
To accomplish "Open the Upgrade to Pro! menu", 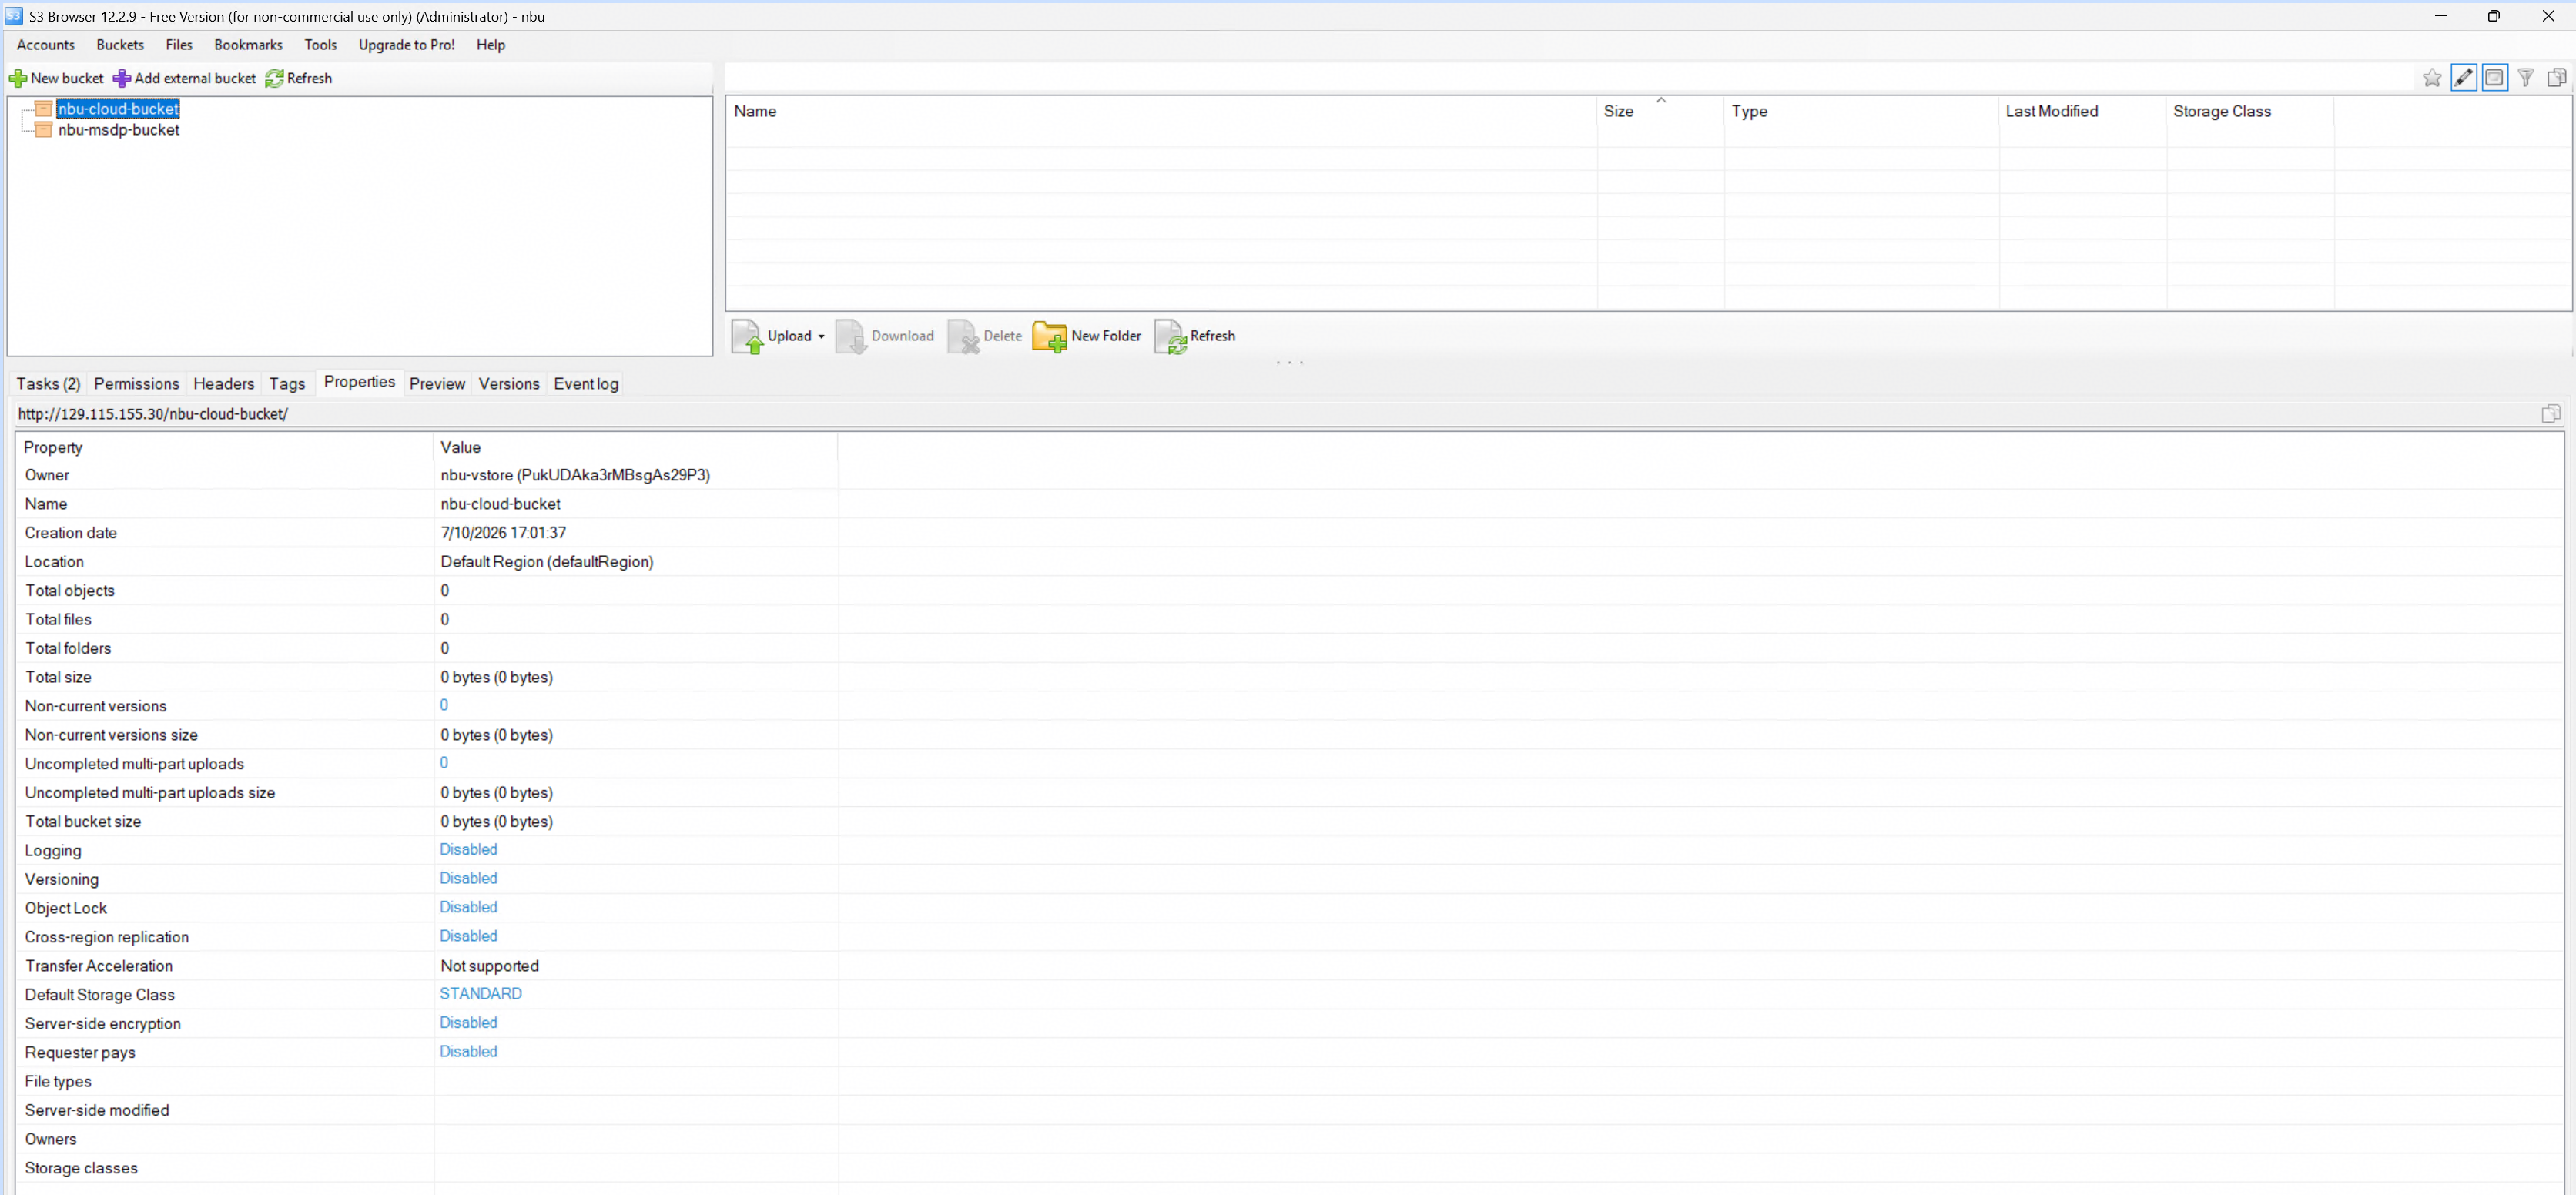I will point(407,45).
